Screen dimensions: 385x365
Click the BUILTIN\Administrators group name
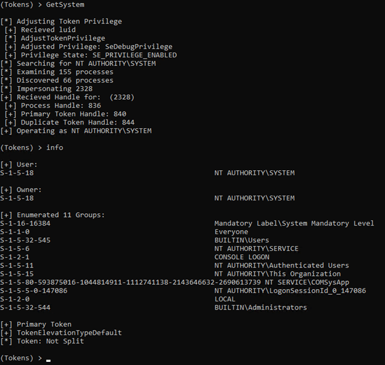tap(261, 308)
